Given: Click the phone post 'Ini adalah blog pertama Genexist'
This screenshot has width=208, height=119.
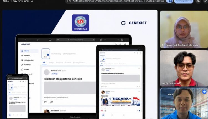Looking at the screenshot, I should coord(17,103).
